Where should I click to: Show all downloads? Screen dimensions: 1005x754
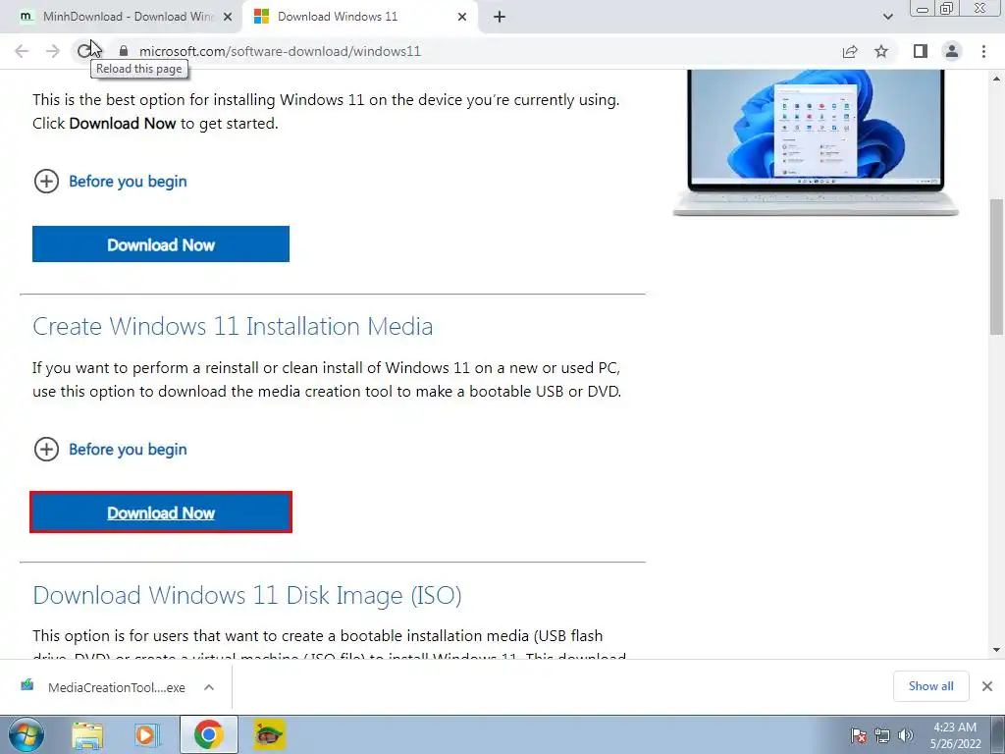coord(930,686)
